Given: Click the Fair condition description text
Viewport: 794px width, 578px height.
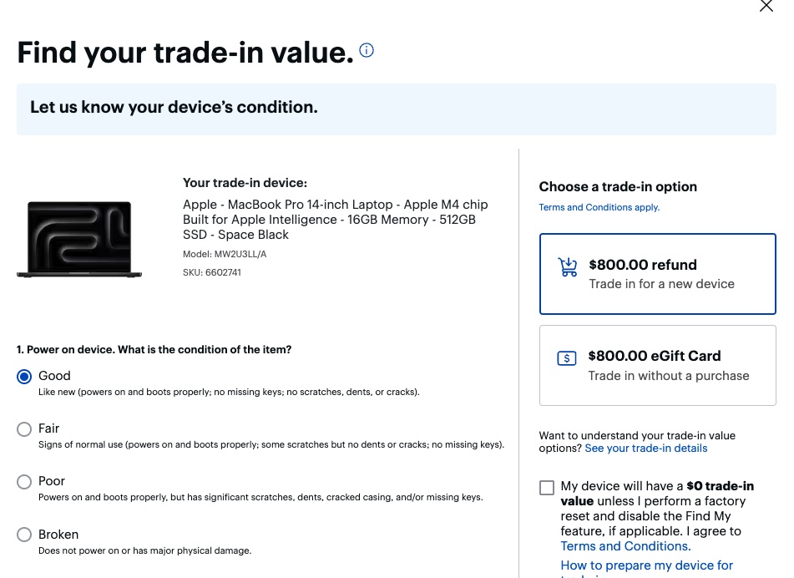Looking at the screenshot, I should coord(271,445).
